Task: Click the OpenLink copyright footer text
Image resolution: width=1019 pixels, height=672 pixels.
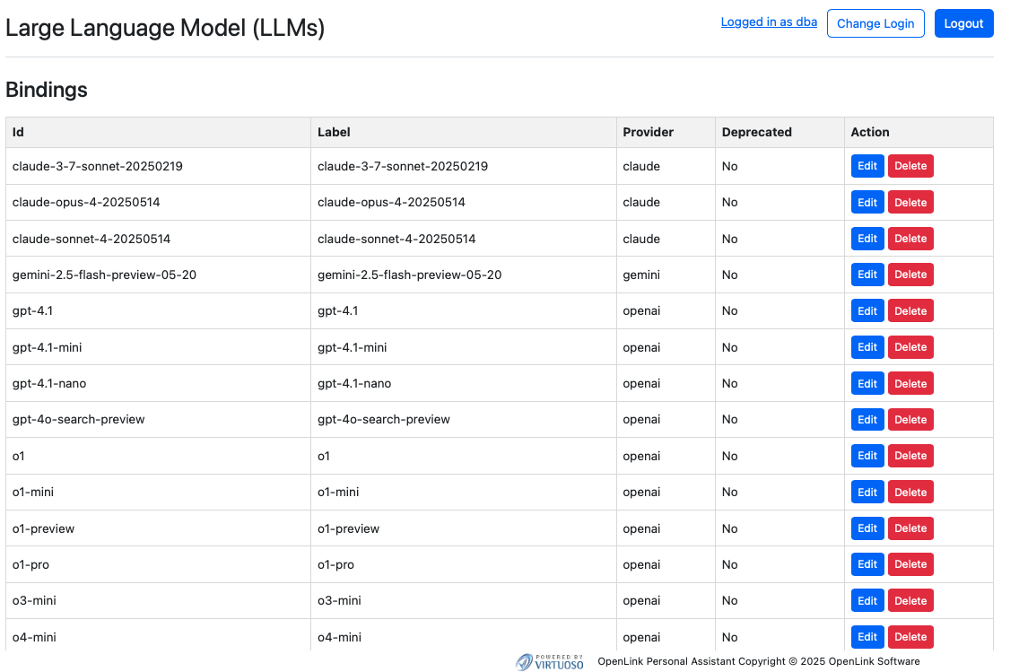Action: [x=758, y=661]
